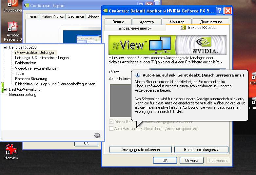The image size is (256, 175).
Task: Open Video-Overlay-Einstellungen
Action: (37, 68)
